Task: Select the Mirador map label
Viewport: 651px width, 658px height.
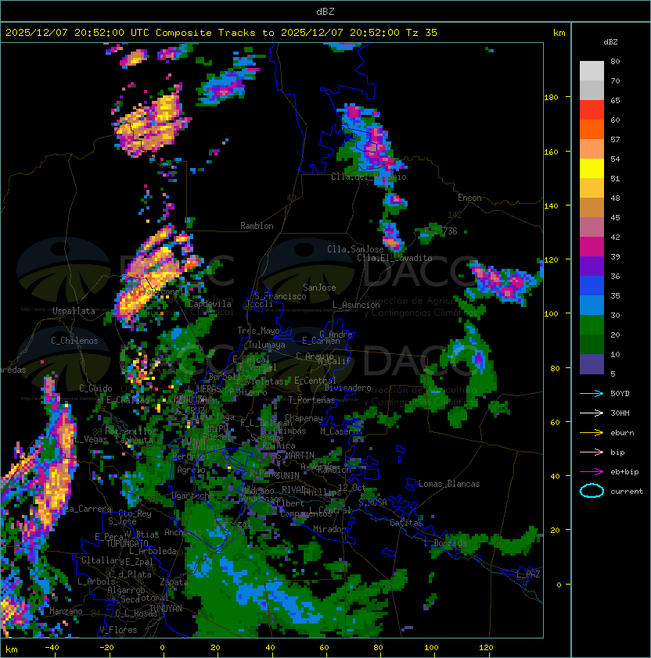Action: click(x=330, y=529)
